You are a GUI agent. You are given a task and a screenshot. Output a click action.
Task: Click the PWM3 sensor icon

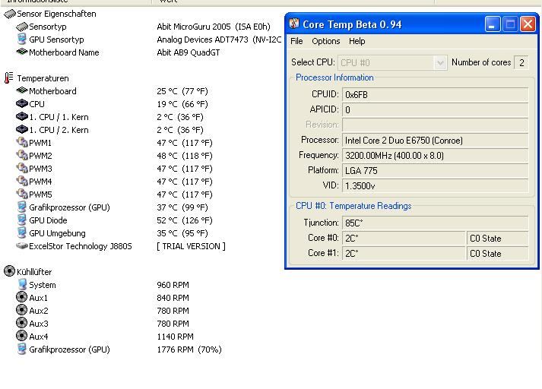click(x=22, y=168)
